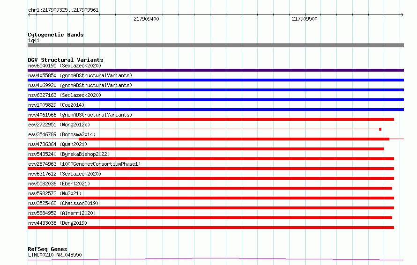Click the LINC00210|NR_048550 gene label
This screenshot has height=265, width=417.
click(x=55, y=255)
